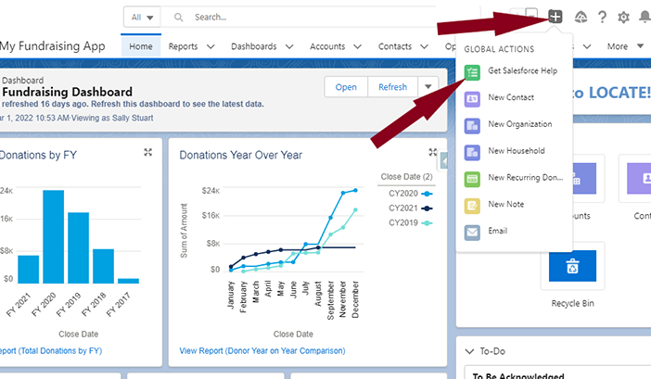651x379 pixels.
Task: Open the All search scope dropdown
Action: pos(142,17)
